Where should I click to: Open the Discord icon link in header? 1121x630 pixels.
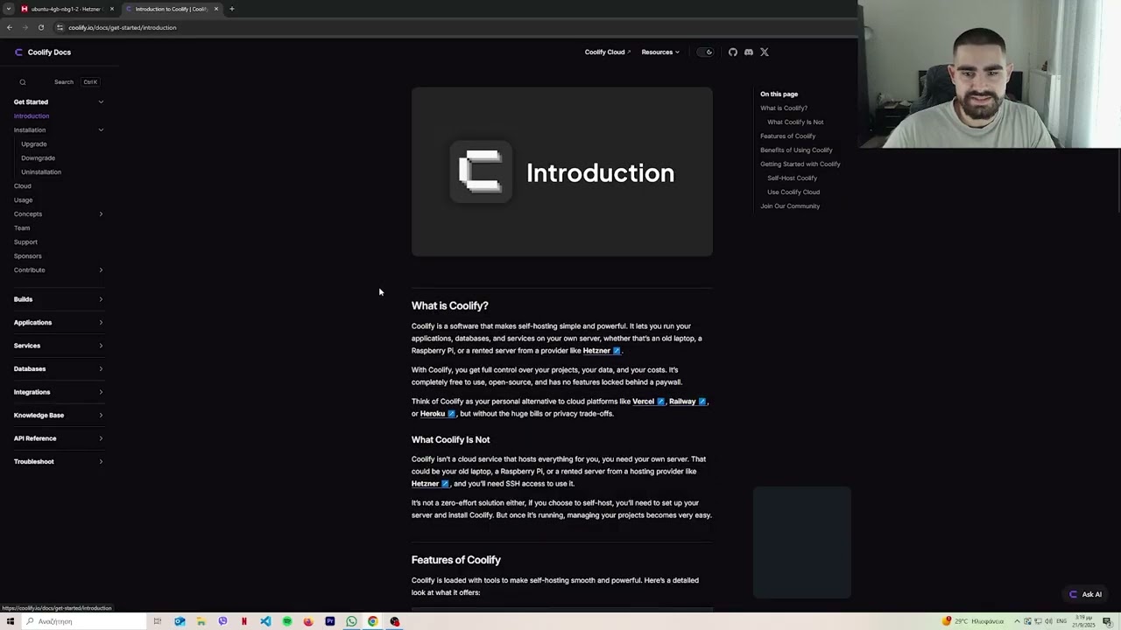749,52
